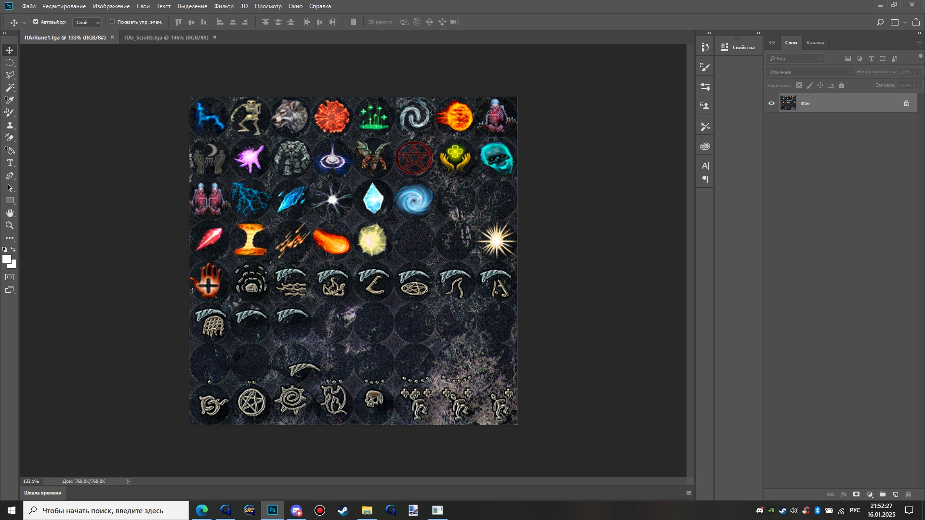Select the Pen tool

tap(10, 176)
